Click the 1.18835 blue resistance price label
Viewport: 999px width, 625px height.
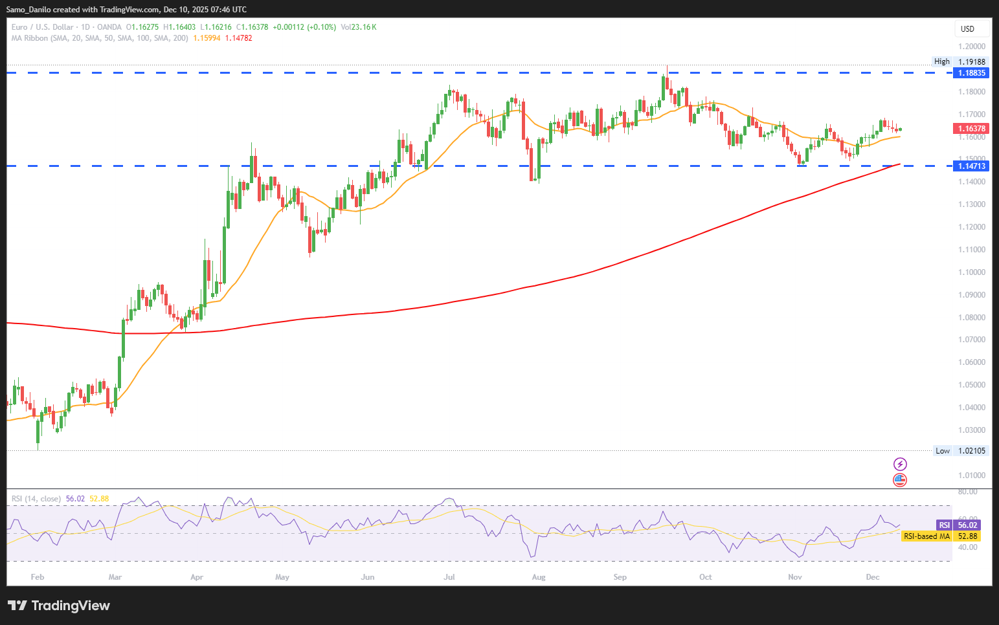click(972, 73)
